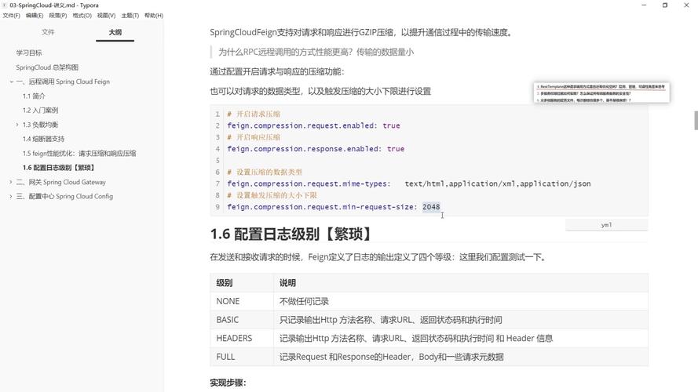Click the # 开启请求压缩 comment line

[x=254, y=114]
